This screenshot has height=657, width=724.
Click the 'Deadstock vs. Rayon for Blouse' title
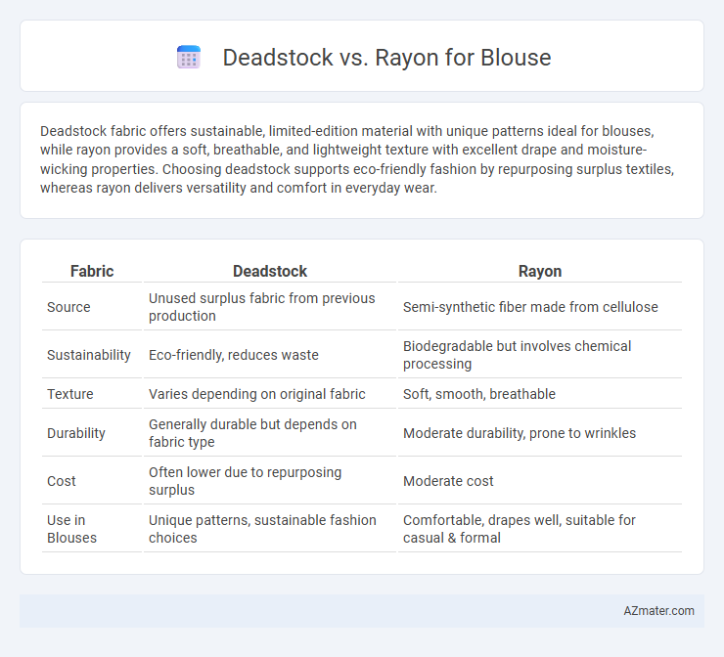tap(386, 58)
